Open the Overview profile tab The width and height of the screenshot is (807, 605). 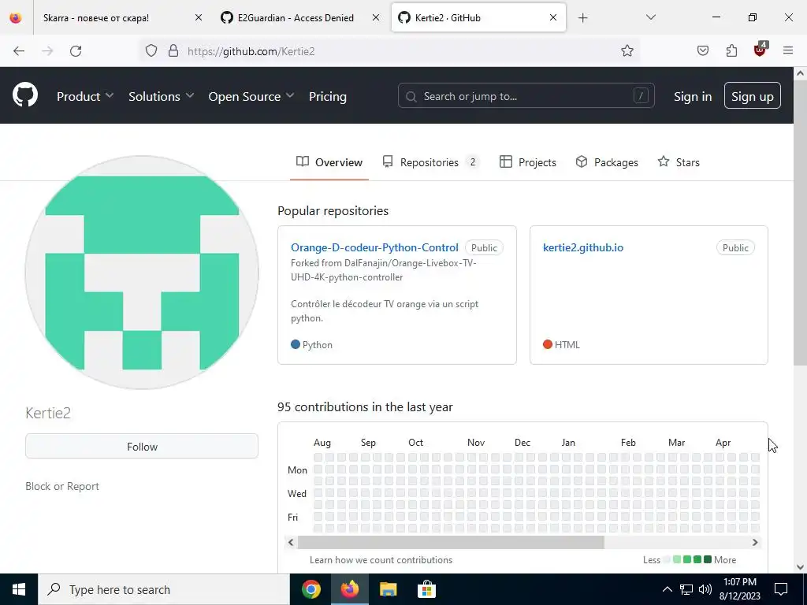coord(329,162)
